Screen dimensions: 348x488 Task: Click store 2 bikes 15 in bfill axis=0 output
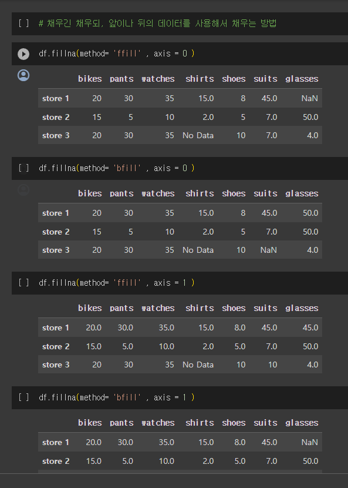[x=97, y=232]
